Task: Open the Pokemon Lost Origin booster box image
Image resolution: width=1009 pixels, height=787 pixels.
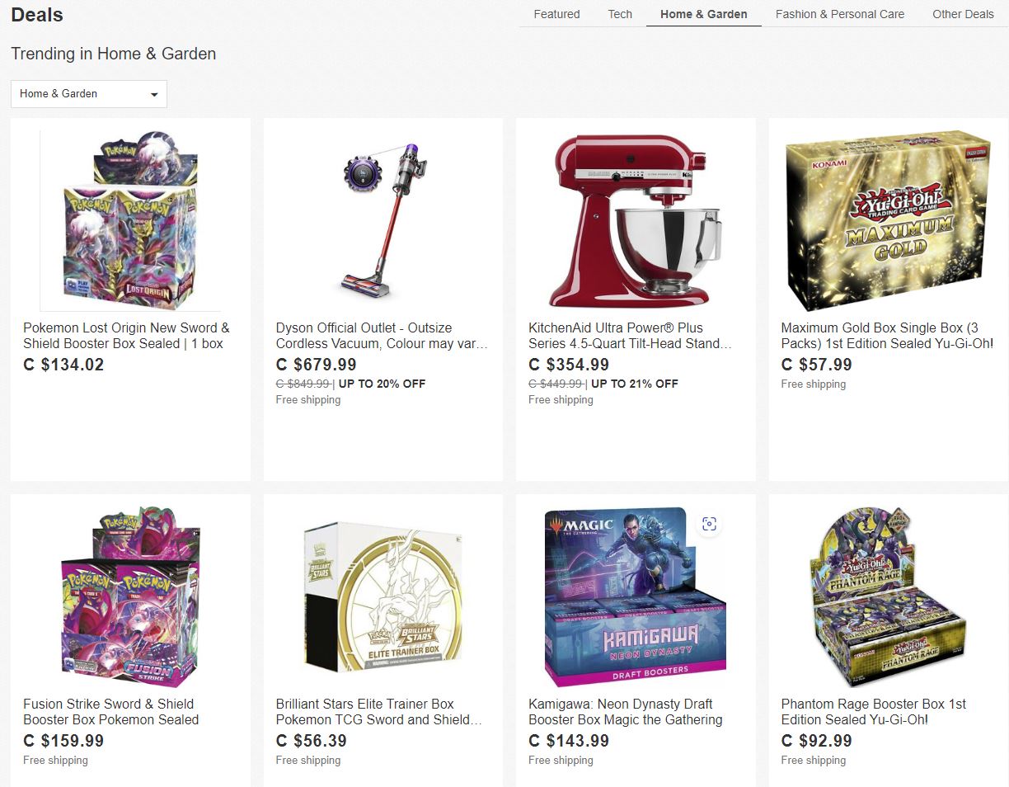Action: coord(130,220)
